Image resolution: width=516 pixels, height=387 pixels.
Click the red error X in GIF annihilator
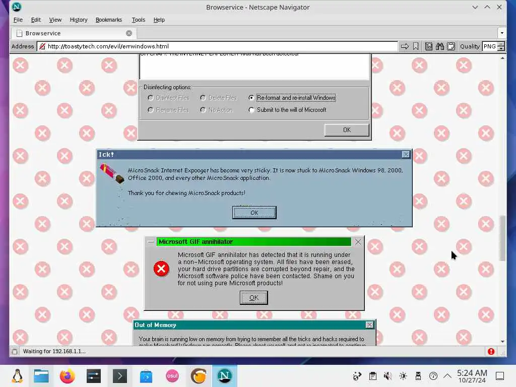[x=161, y=269]
